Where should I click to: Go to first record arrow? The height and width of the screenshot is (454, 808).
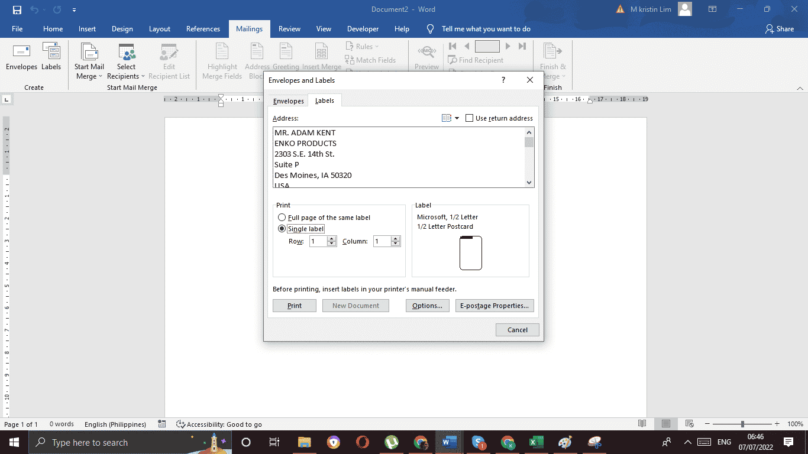click(x=453, y=46)
